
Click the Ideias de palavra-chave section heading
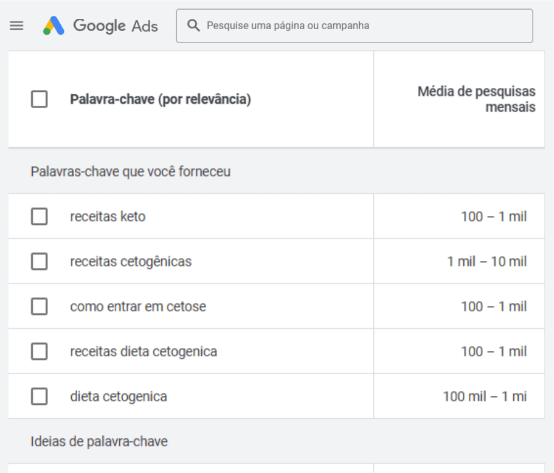pyautogui.click(x=99, y=441)
